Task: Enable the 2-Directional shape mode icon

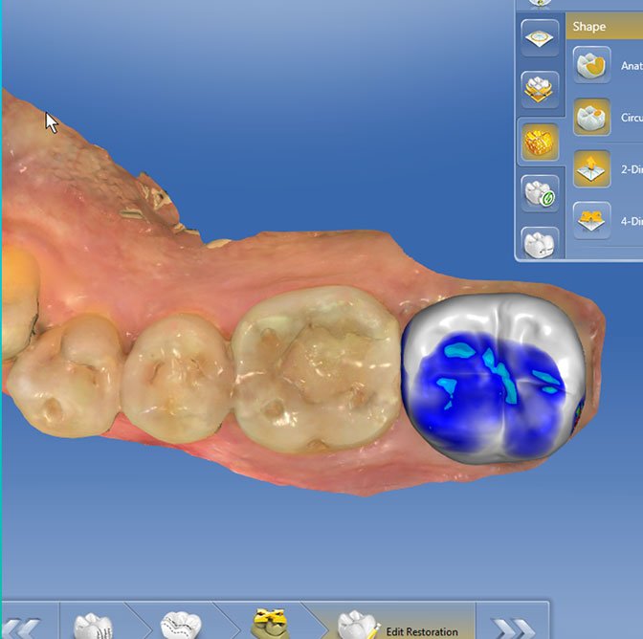Action: pyautogui.click(x=591, y=168)
